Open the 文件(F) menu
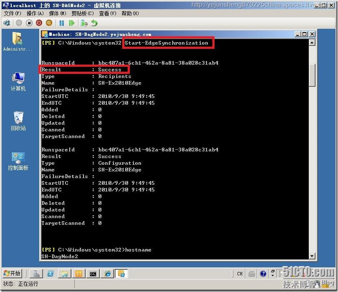Viewport: 338px width, 292px height. click(13, 13)
